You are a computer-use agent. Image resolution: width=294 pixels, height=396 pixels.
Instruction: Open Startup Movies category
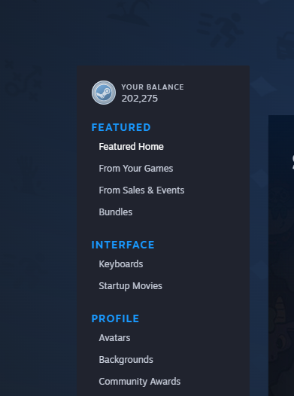(x=130, y=286)
